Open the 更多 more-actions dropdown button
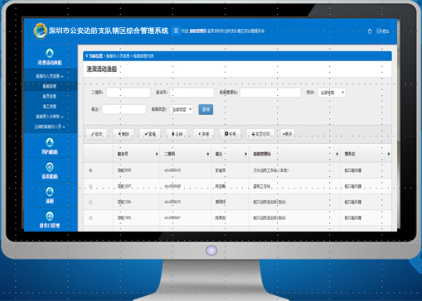 pos(288,134)
